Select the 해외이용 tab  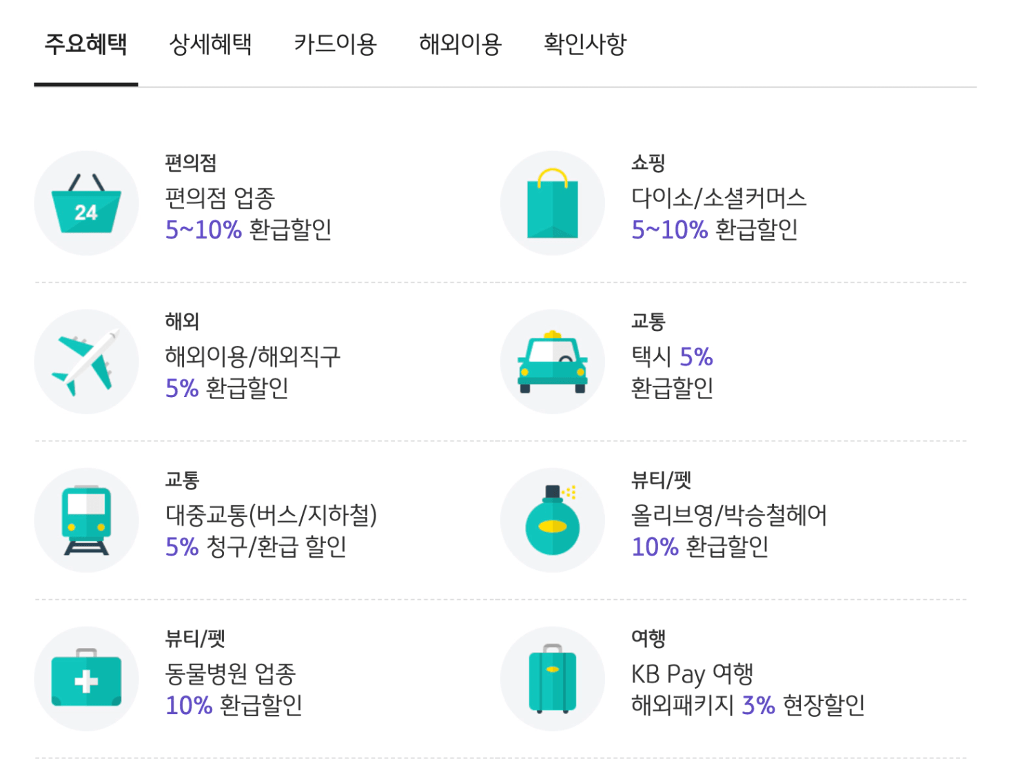[460, 44]
